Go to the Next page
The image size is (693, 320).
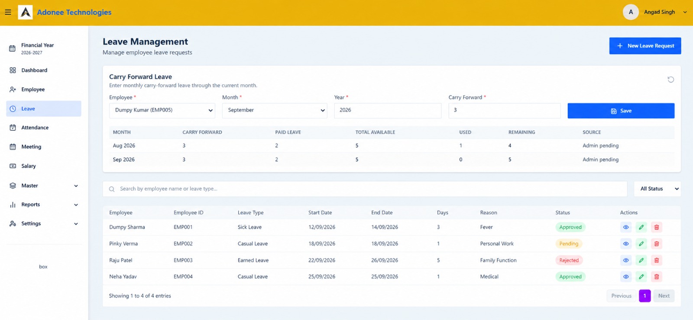tap(664, 296)
